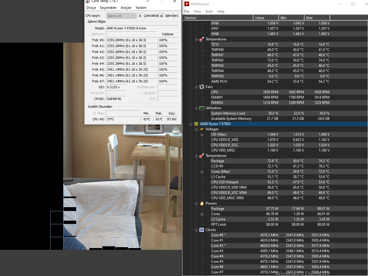
Task: Click the Frek #0 load value 100%
Action: click(168, 40)
